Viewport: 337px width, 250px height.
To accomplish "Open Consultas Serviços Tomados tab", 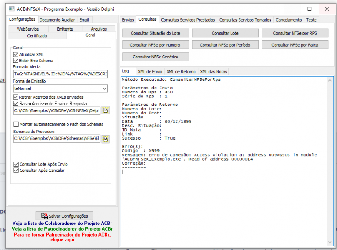I will coord(245,20).
